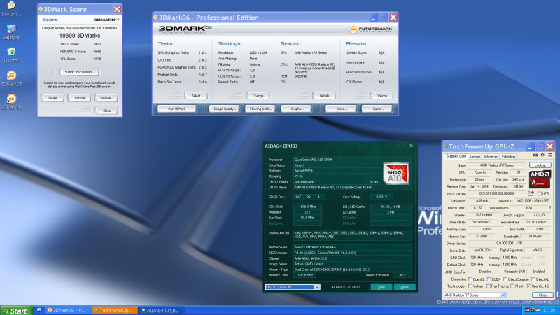The width and height of the screenshot is (560, 315).
Task: Toggle the DirectML checkbox
Action: click(x=533, y=279)
